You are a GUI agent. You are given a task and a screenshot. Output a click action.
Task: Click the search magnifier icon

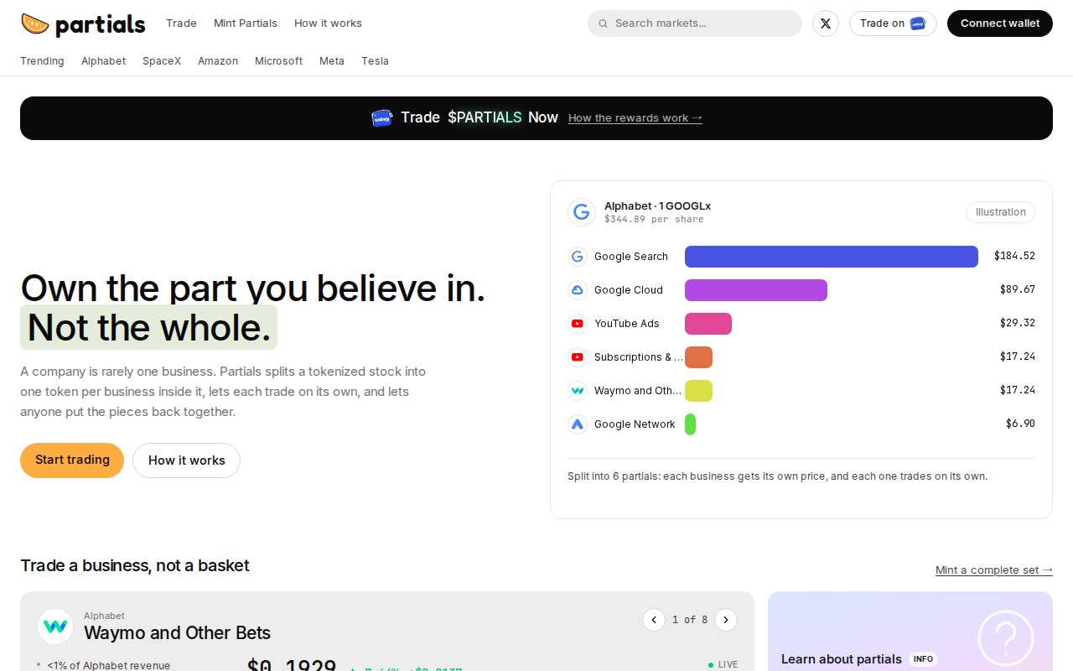(x=603, y=23)
